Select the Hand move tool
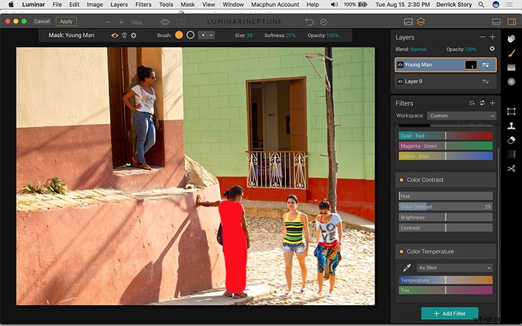 pyautogui.click(x=512, y=38)
